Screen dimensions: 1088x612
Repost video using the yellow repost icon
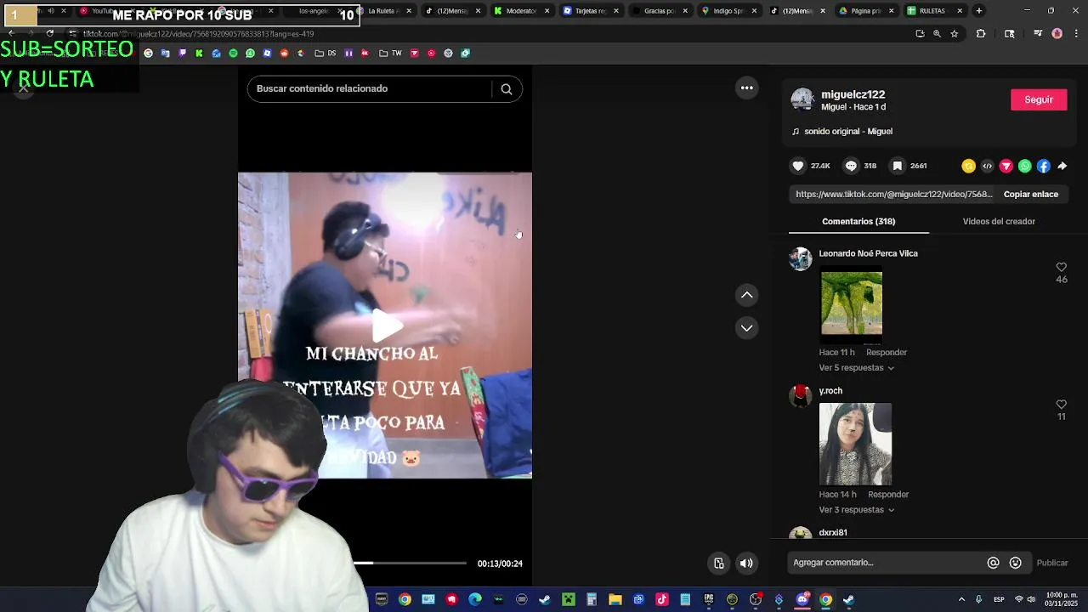click(968, 167)
